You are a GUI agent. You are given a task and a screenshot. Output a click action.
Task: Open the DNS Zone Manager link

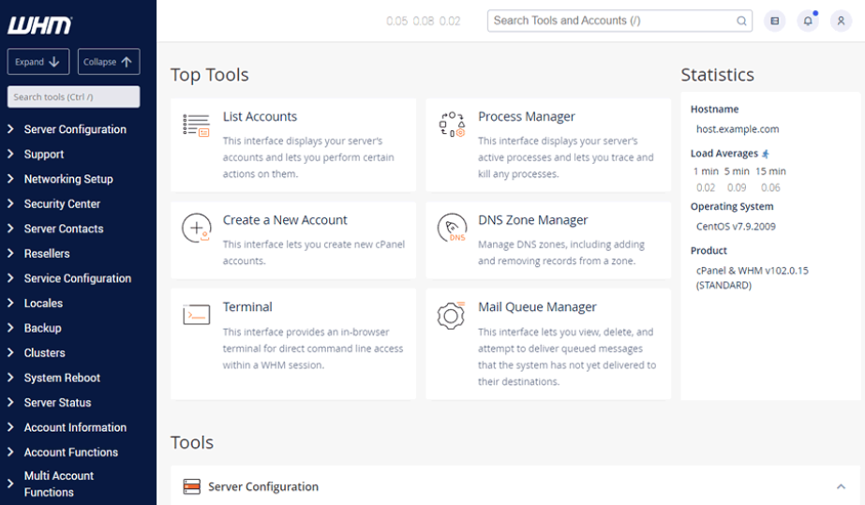point(533,220)
